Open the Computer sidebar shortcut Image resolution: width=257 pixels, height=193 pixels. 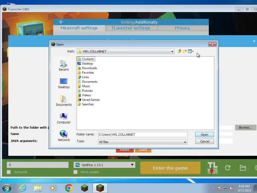click(x=64, y=118)
